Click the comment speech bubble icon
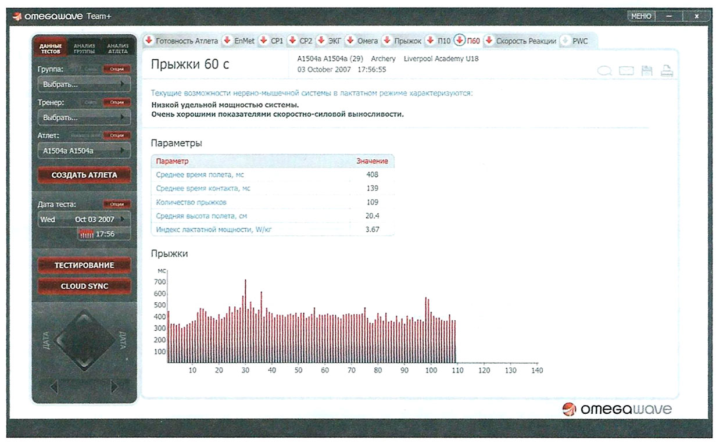 click(604, 71)
